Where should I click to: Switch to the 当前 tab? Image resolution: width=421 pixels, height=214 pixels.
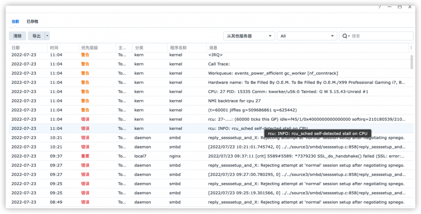[15, 21]
